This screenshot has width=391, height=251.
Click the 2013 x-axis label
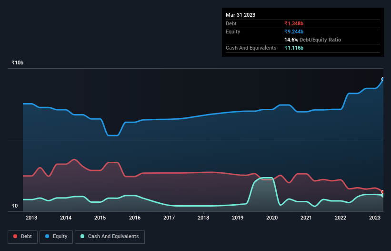(x=31, y=218)
